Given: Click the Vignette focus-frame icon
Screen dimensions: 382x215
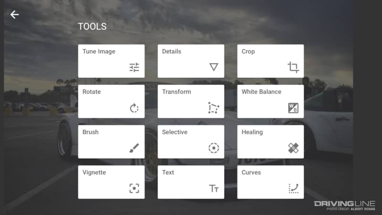Looking at the screenshot, I should 134,188.
